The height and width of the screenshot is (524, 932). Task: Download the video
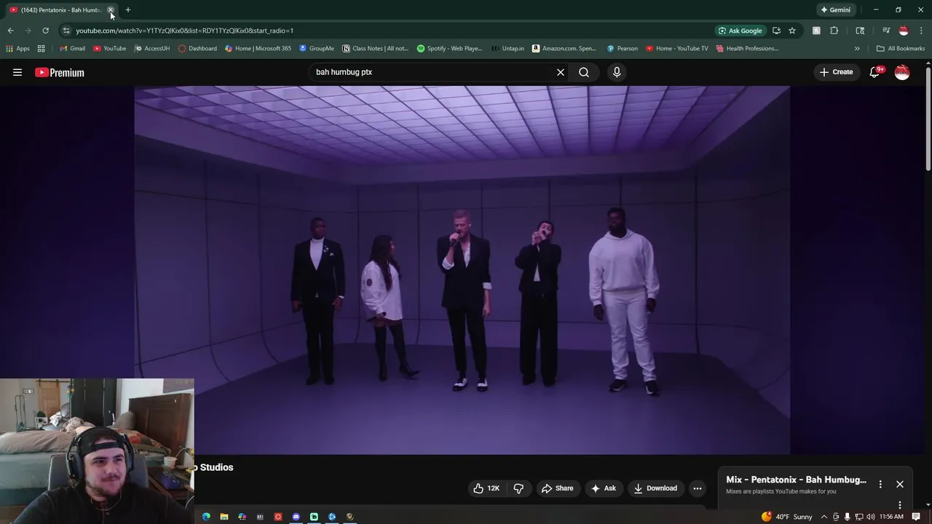(x=655, y=488)
